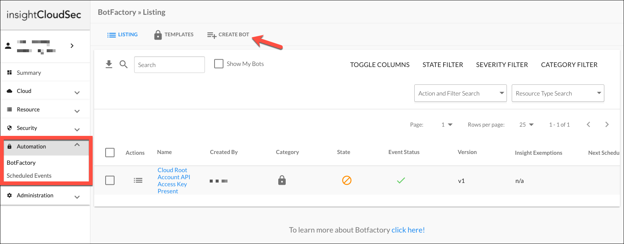Click the State Filter button
The width and height of the screenshot is (624, 244).
pyautogui.click(x=443, y=65)
